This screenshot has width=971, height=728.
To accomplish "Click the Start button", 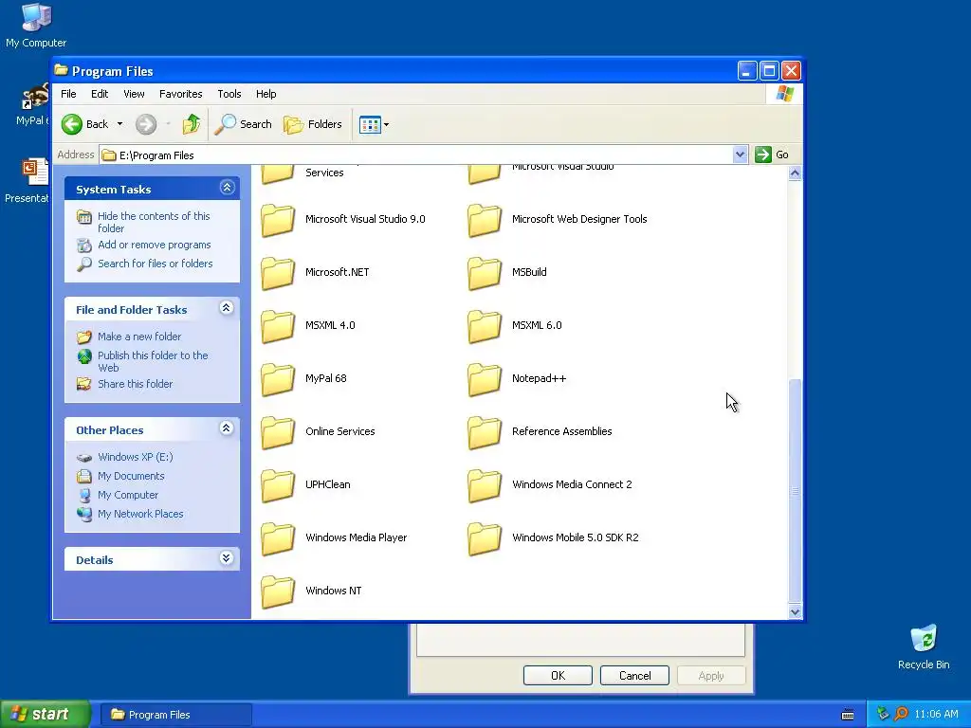I will pos(45,714).
